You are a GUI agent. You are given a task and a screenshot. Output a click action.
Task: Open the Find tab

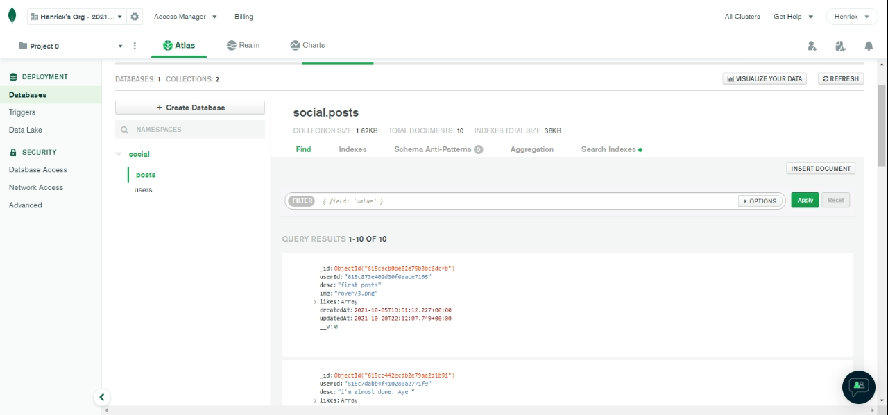[304, 149]
